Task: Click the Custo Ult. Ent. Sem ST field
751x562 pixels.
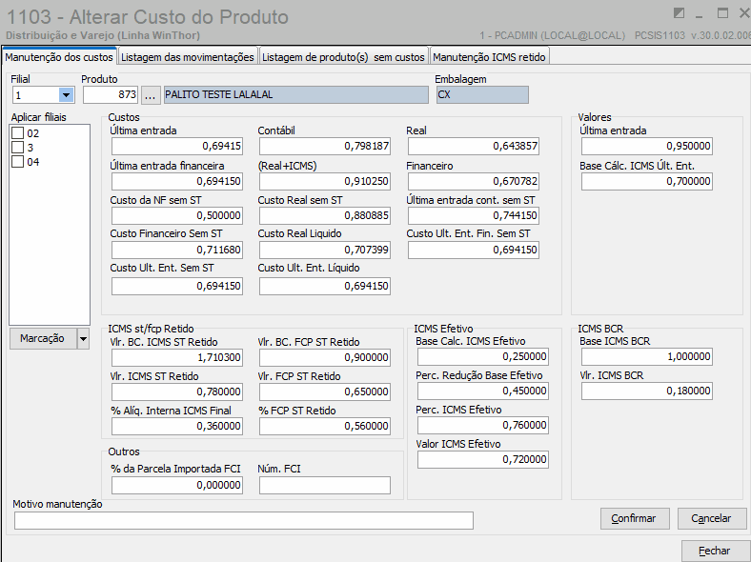Action: click(177, 287)
